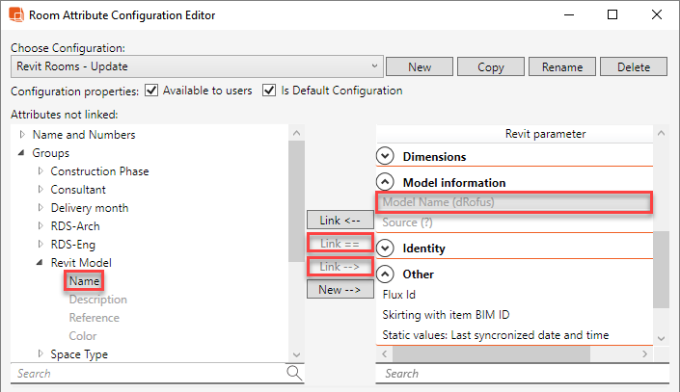Click the scroll down arrow in Revit parameter list
Screen dimensions: 680x392
point(661,338)
